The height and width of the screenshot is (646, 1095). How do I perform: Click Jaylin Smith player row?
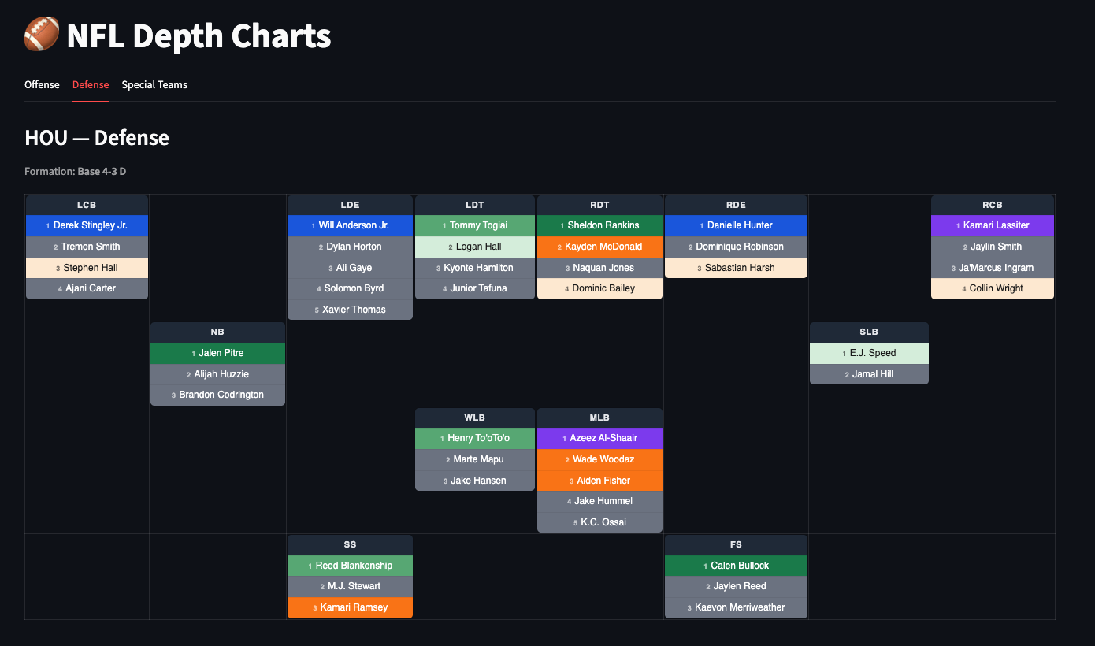point(993,247)
